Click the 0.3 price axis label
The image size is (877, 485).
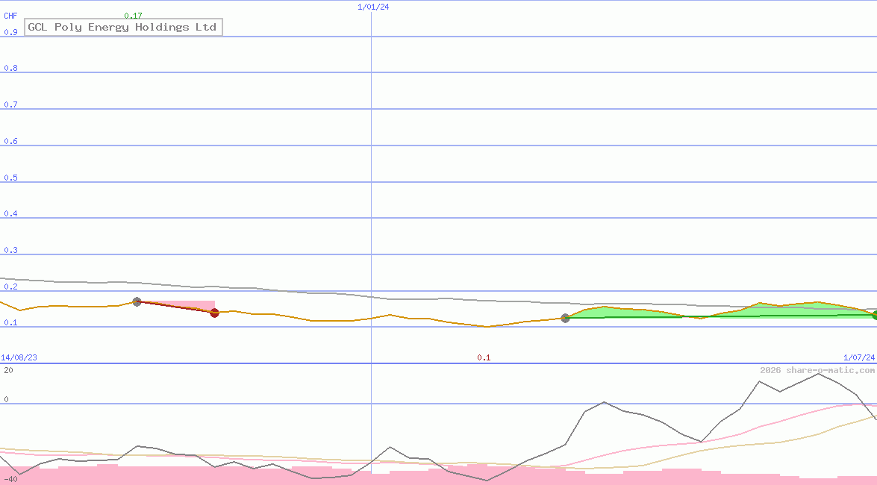(10, 249)
